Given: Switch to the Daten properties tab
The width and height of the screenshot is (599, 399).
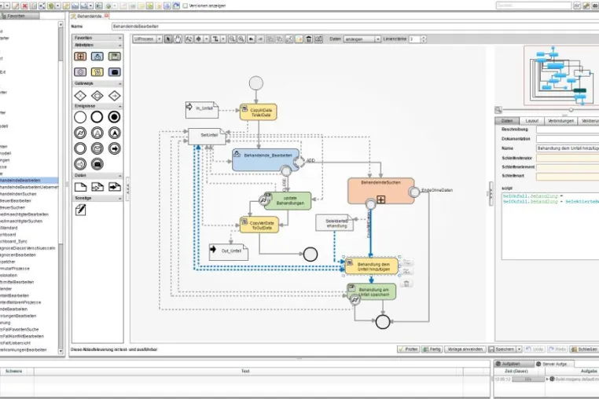Looking at the screenshot, I should [x=507, y=121].
